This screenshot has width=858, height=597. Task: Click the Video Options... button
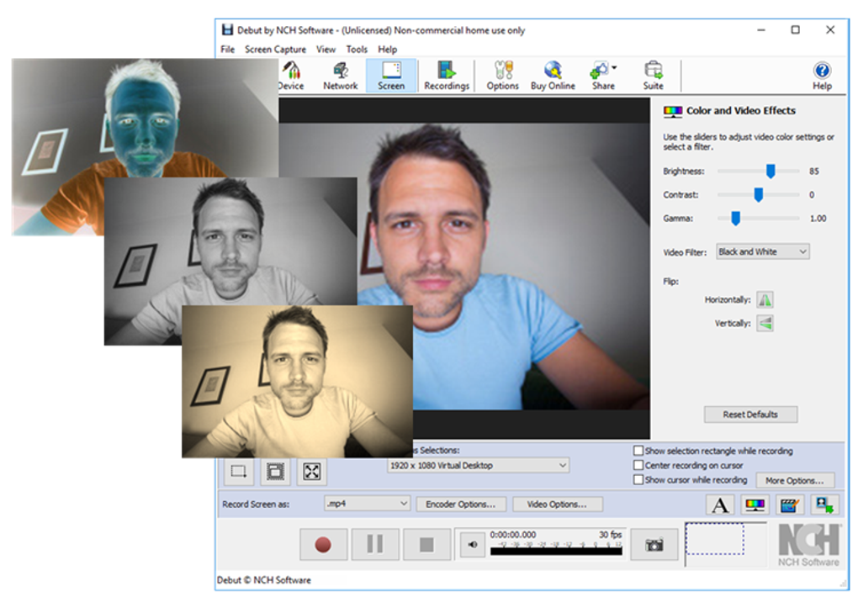pos(557,504)
